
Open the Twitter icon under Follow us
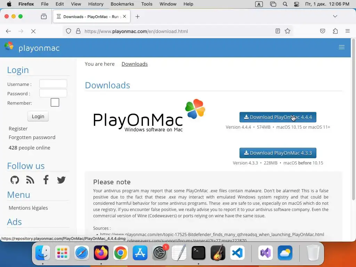[x=61, y=180]
